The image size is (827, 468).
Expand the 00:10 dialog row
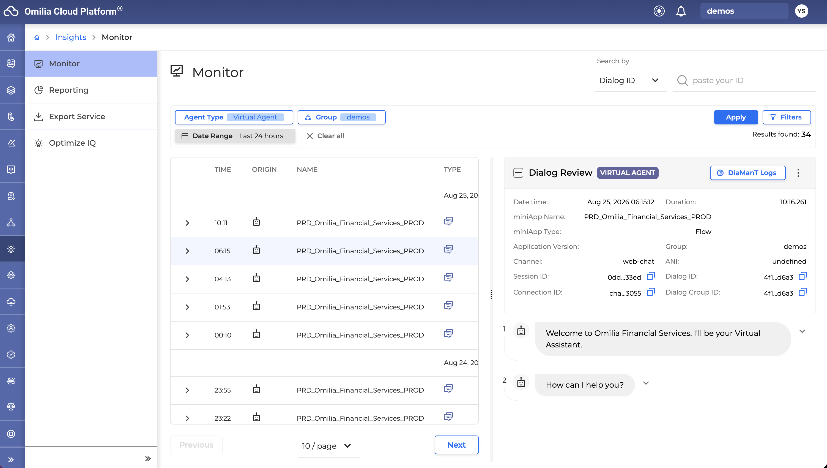click(187, 335)
